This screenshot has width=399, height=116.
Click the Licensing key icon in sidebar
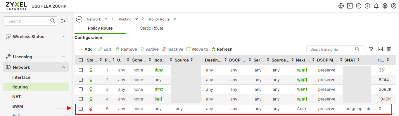[8, 57]
